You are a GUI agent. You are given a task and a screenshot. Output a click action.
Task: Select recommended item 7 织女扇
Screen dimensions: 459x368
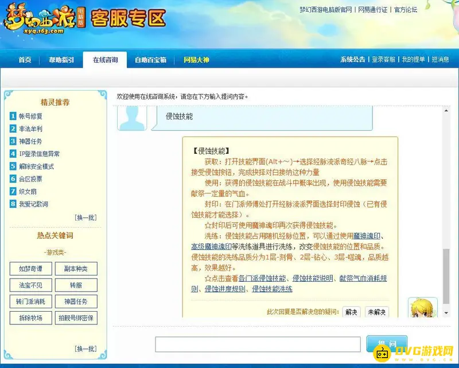coord(28,192)
